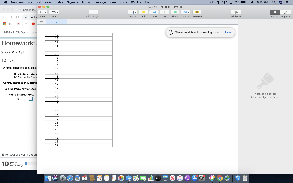
Task: Add a Comment via the toolbar
Action: point(197,12)
